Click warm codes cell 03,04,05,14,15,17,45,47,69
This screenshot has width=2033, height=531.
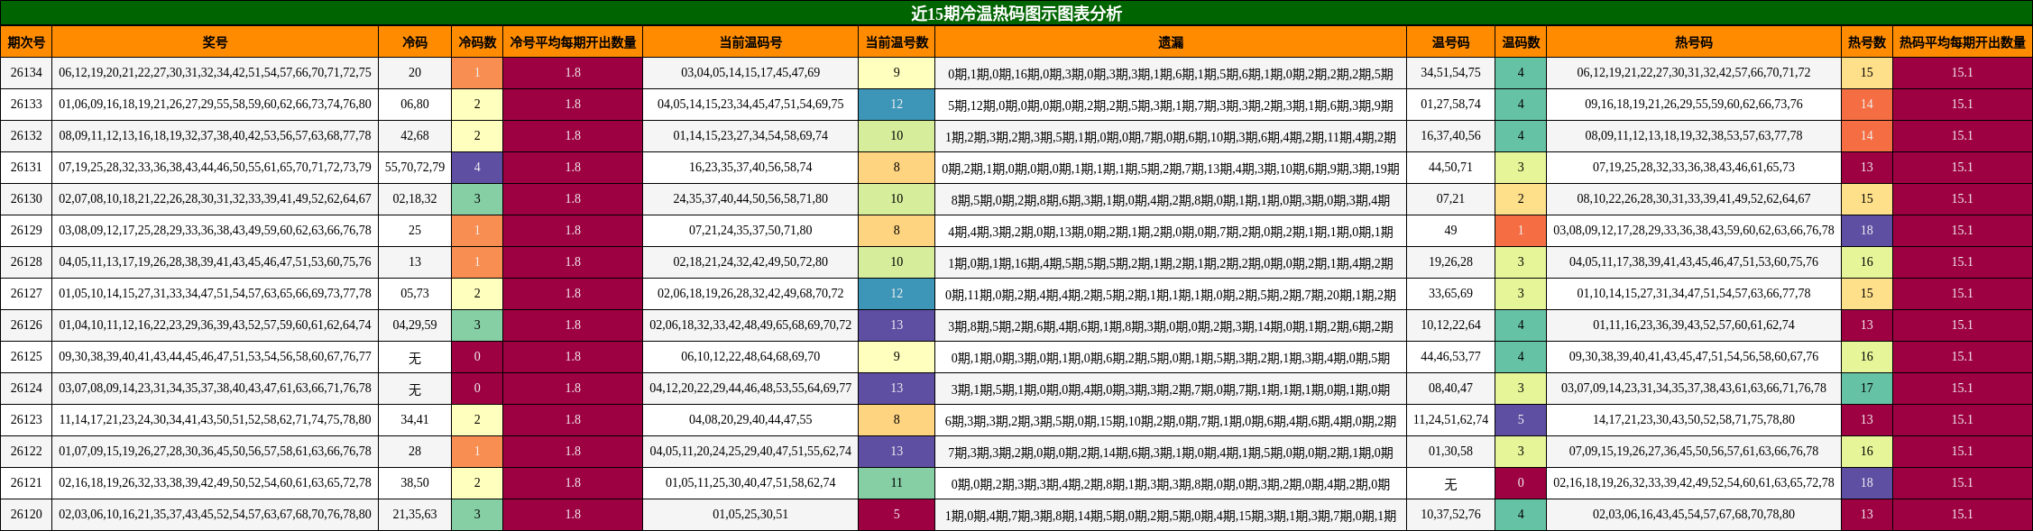[x=750, y=73]
